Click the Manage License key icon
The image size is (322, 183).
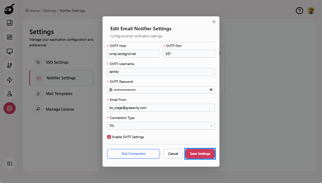point(38,109)
